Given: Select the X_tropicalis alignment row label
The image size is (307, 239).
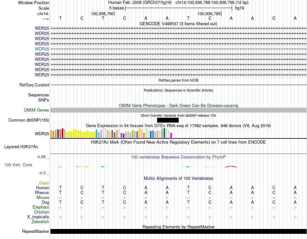Looking at the screenshot, I should point(38,217).
